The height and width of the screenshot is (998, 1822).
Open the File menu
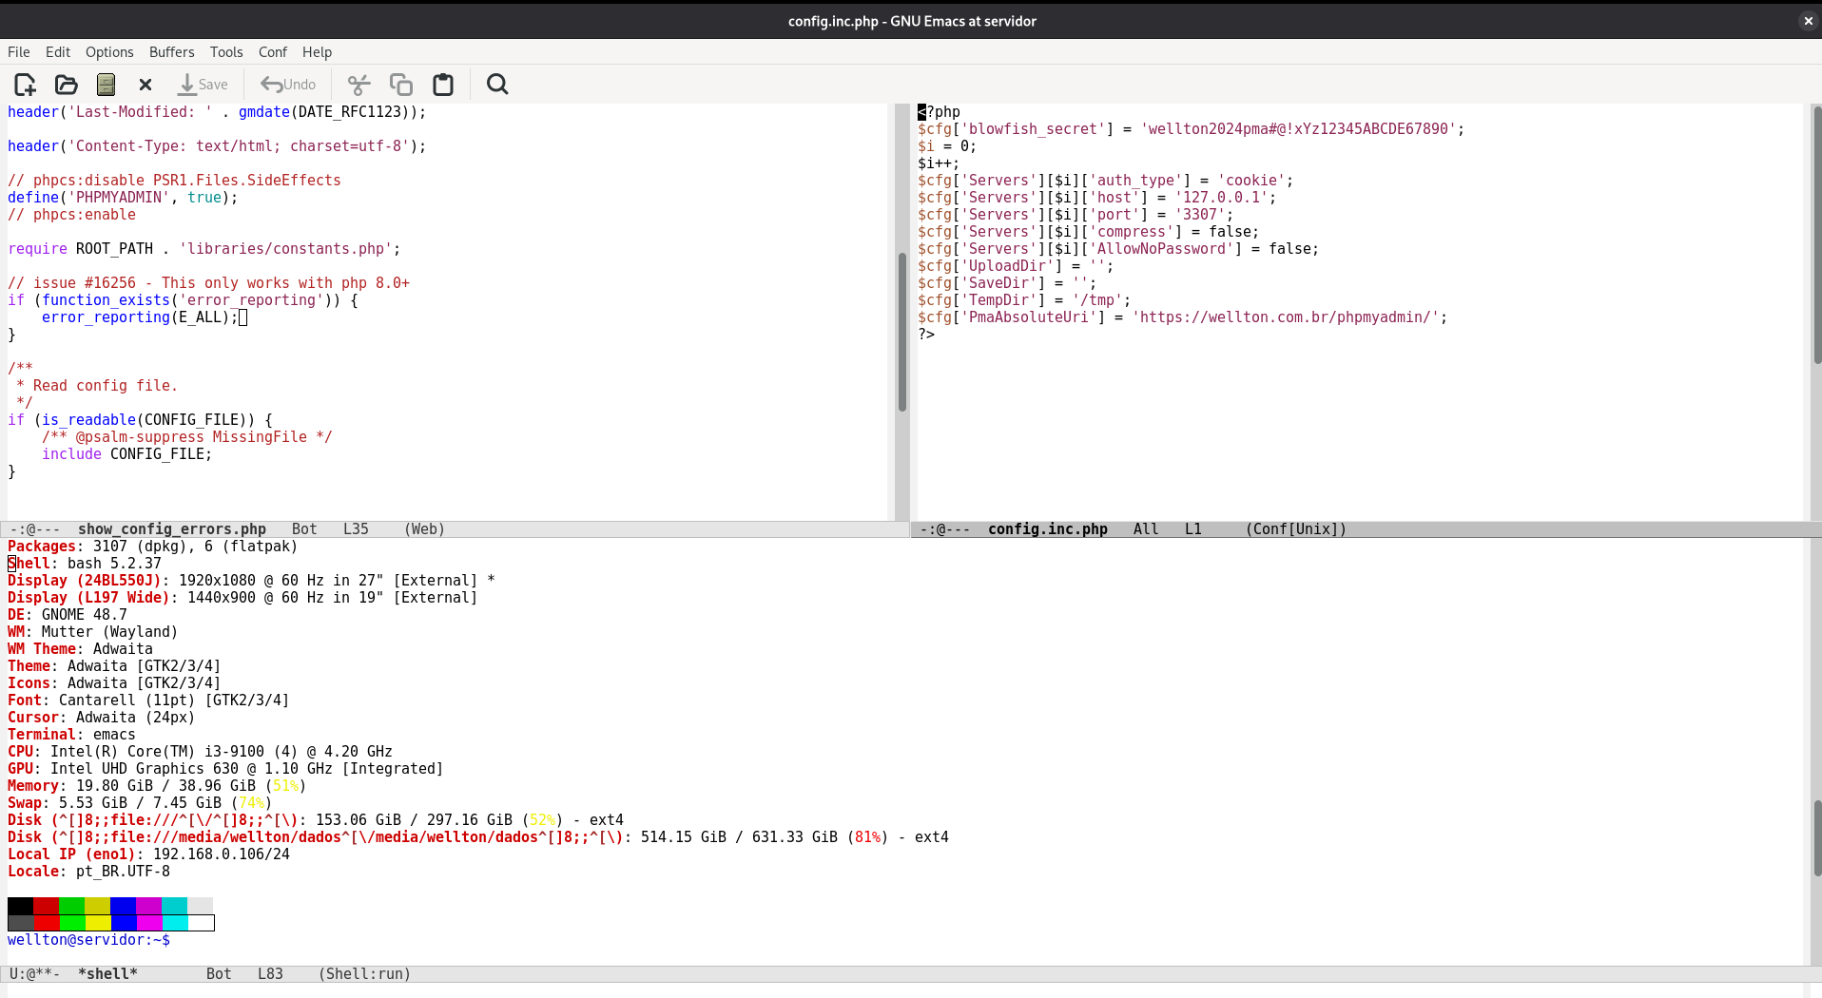[19, 52]
